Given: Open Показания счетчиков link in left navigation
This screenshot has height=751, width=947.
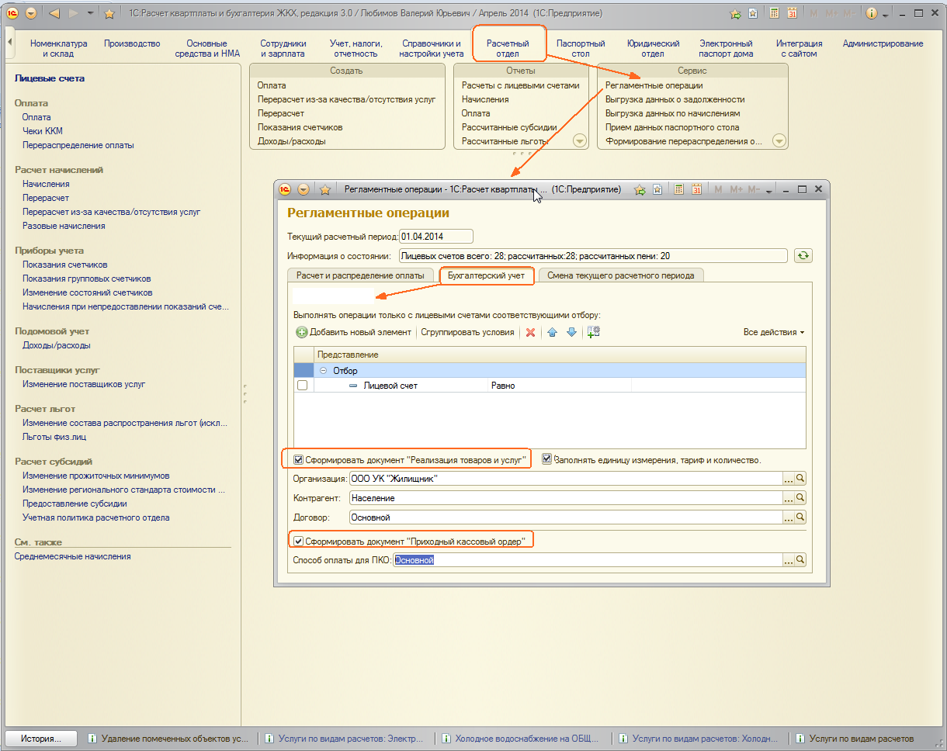Looking at the screenshot, I should (65, 265).
